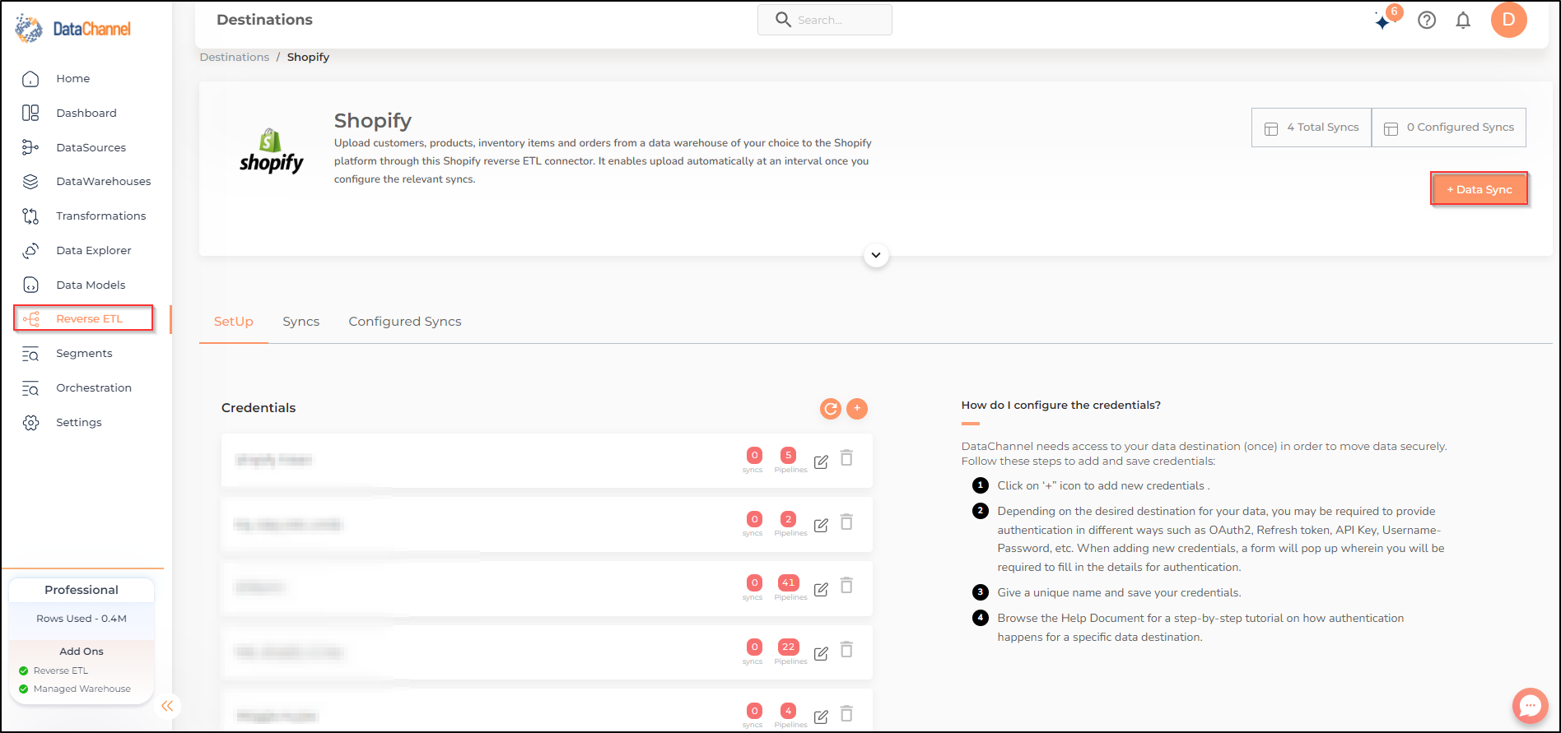The image size is (1561, 733).
Task: Click the Settings gear icon
Action: pos(30,423)
